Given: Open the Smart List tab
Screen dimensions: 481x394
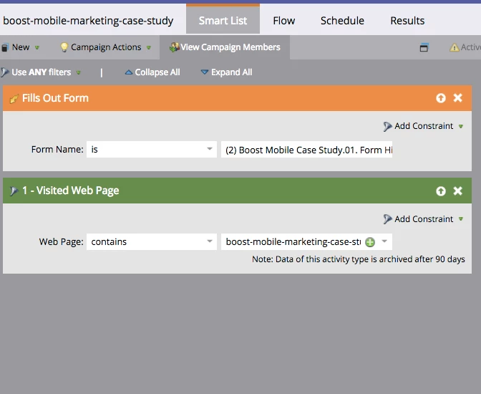Looking at the screenshot, I should 223,19.
